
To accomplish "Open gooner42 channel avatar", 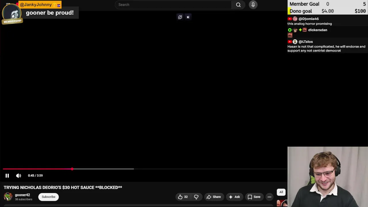I will click(x=8, y=197).
